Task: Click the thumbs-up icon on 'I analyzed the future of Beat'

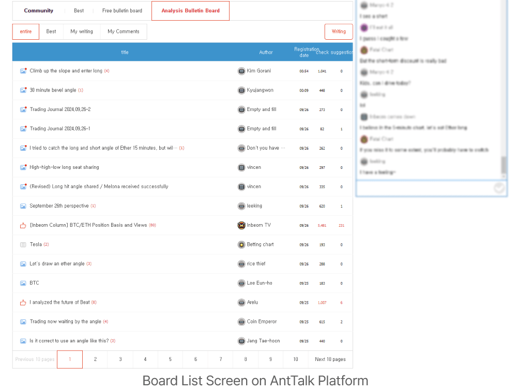Action: 23,302
